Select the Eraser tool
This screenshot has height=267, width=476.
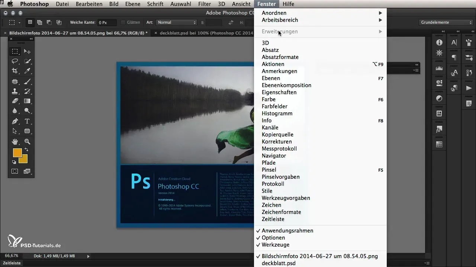(x=15, y=101)
